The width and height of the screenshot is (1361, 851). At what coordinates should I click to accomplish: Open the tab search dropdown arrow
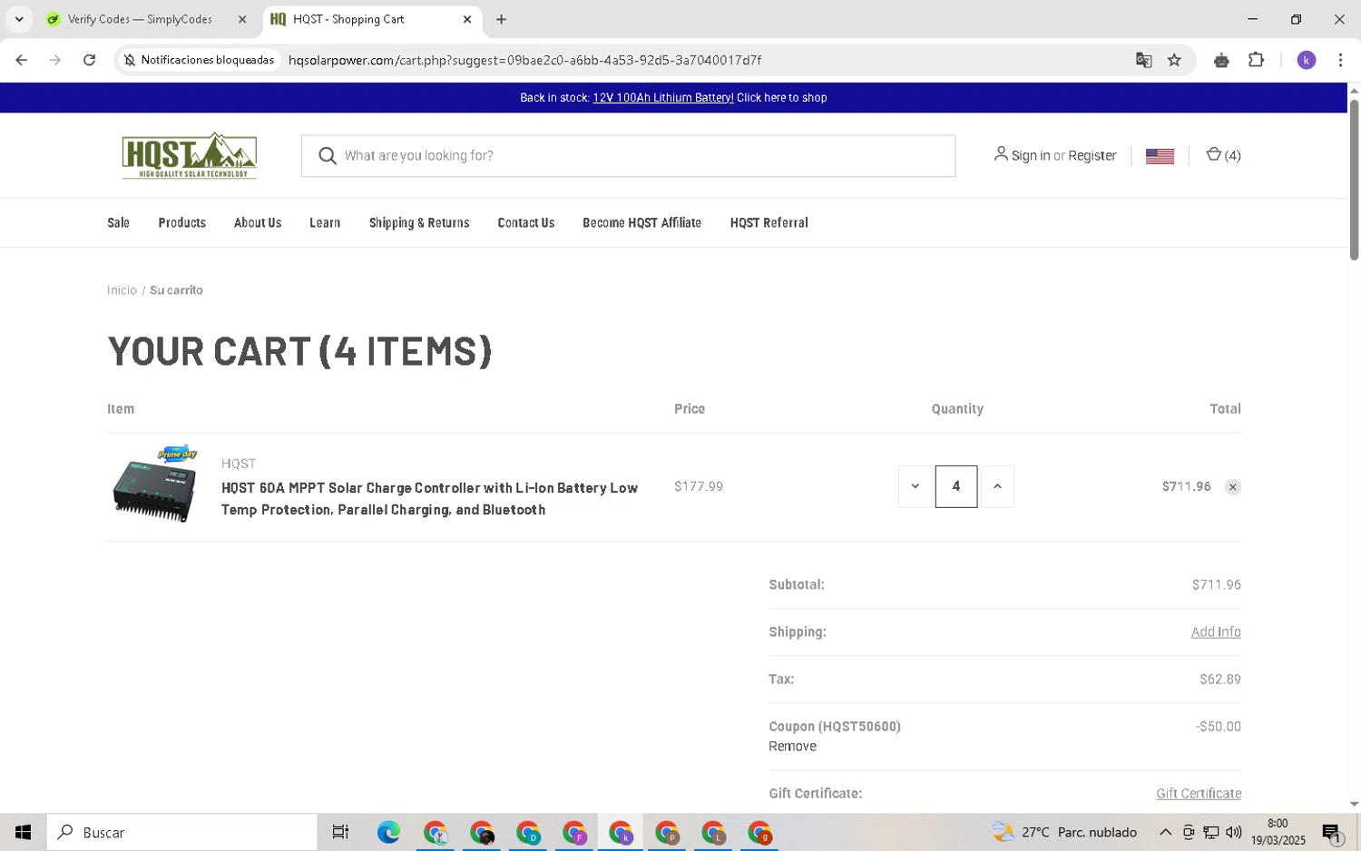(x=19, y=19)
